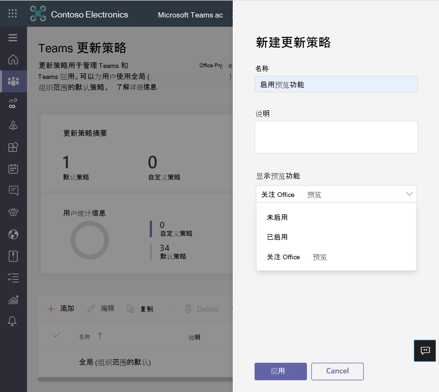Choose 未启用 from the dropdown list
The image size is (439, 392).
click(336, 217)
